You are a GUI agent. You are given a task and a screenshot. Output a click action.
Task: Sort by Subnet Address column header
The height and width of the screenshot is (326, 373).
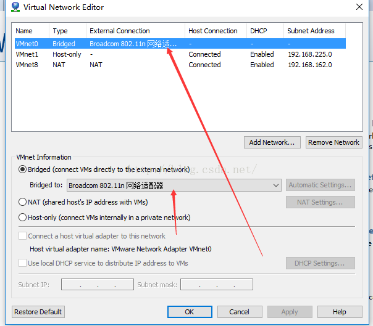(314, 31)
